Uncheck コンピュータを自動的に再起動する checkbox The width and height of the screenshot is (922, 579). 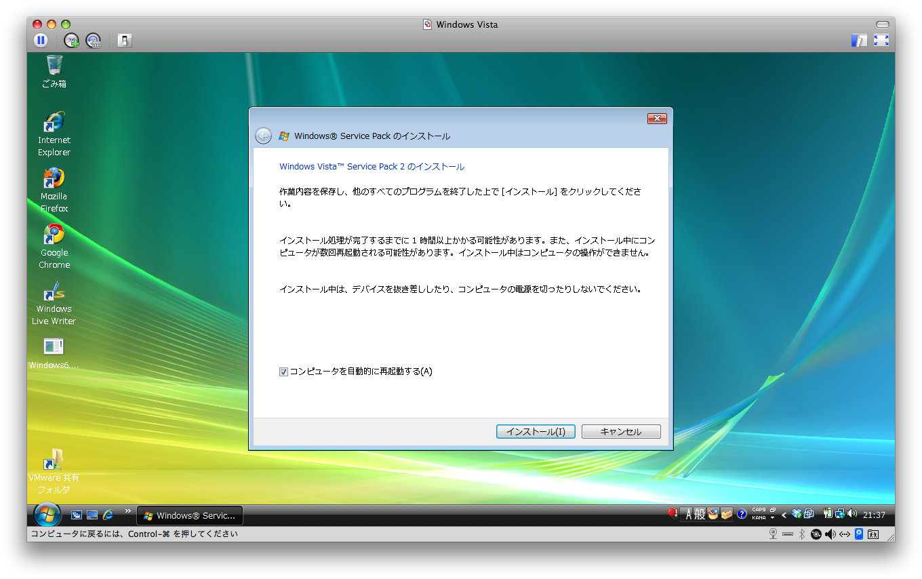283,372
